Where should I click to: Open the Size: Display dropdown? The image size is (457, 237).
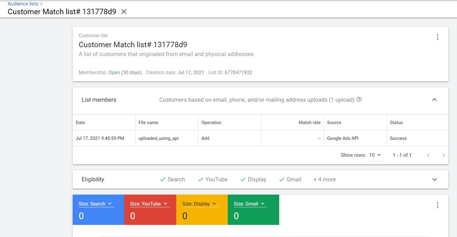(x=200, y=204)
